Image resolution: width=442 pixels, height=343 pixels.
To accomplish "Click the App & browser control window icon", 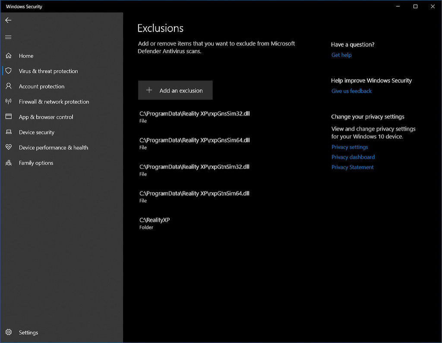I will click(9, 116).
